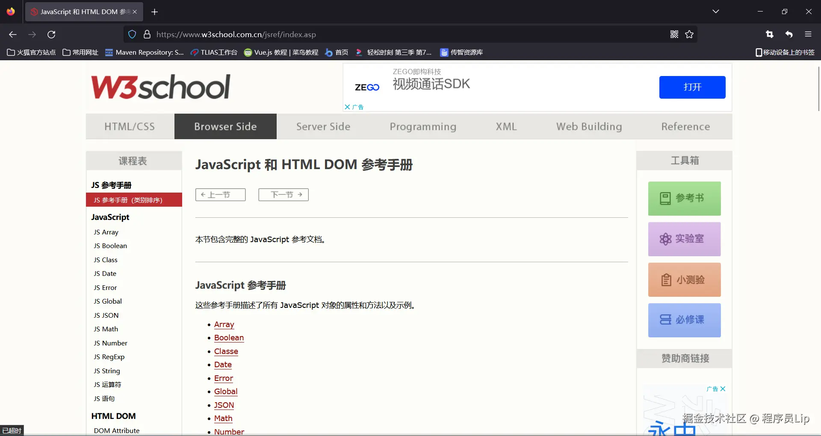Follow the Boolean link in reference list
821x436 pixels.
229,338
